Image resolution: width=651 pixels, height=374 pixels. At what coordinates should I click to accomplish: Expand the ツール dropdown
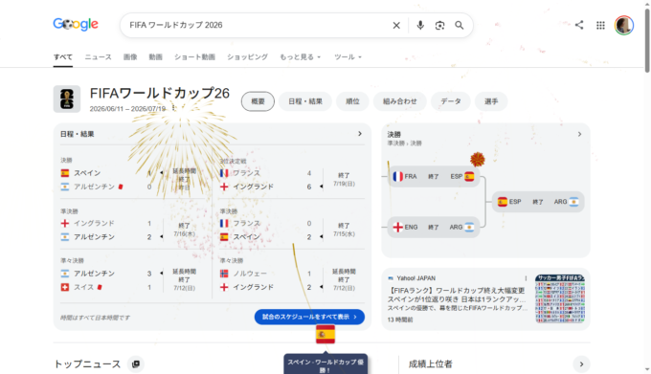348,57
